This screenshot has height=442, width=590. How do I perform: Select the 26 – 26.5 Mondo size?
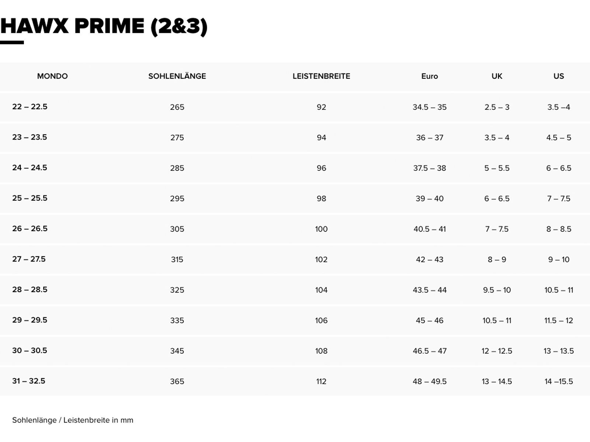[x=30, y=229]
